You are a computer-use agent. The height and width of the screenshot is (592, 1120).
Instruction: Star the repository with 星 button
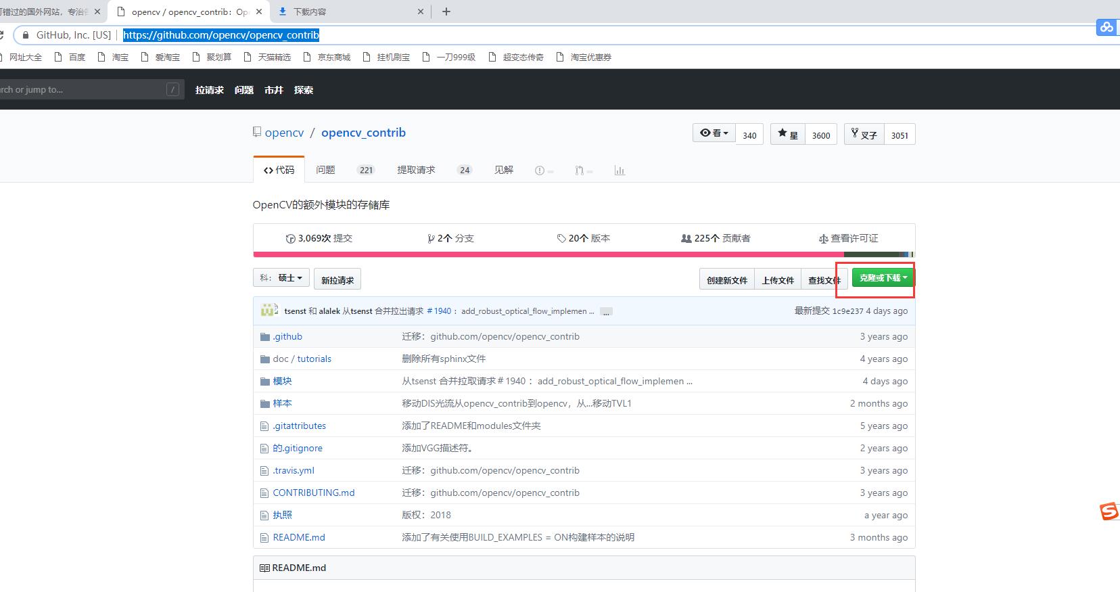(788, 134)
